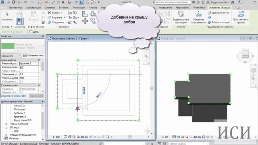Viewport: 258px width, 145px height.
Task: Select Выбрать опоры tool
Action: pos(218,22)
